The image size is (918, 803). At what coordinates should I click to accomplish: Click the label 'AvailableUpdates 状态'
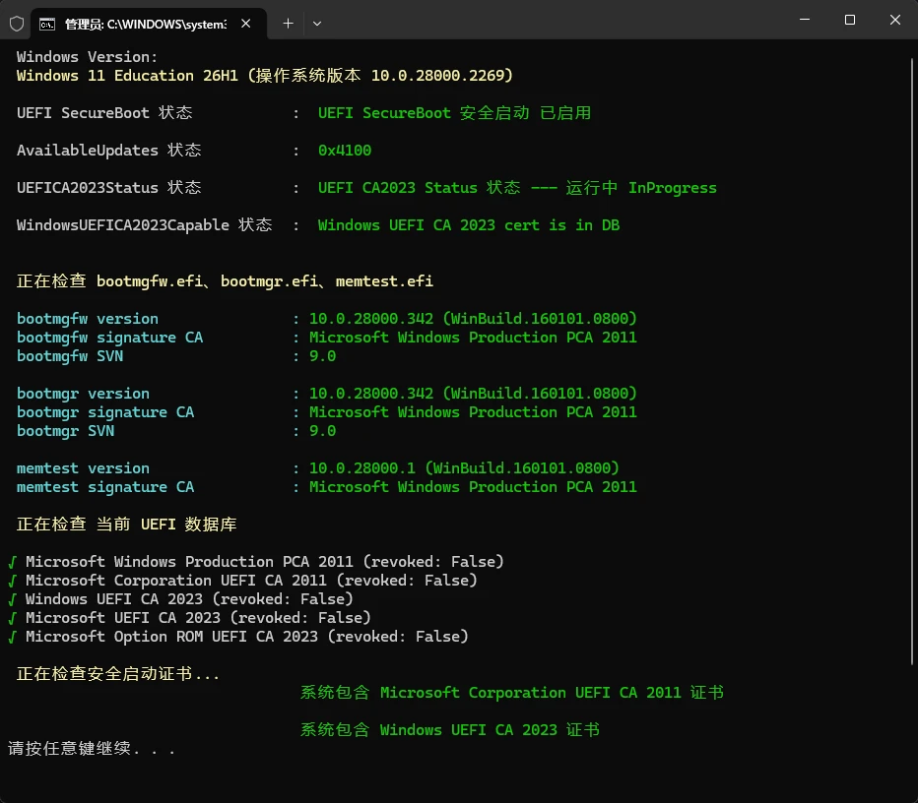click(109, 150)
